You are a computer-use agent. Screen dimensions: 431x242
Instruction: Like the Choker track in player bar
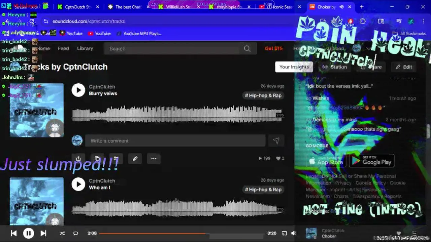399,233
